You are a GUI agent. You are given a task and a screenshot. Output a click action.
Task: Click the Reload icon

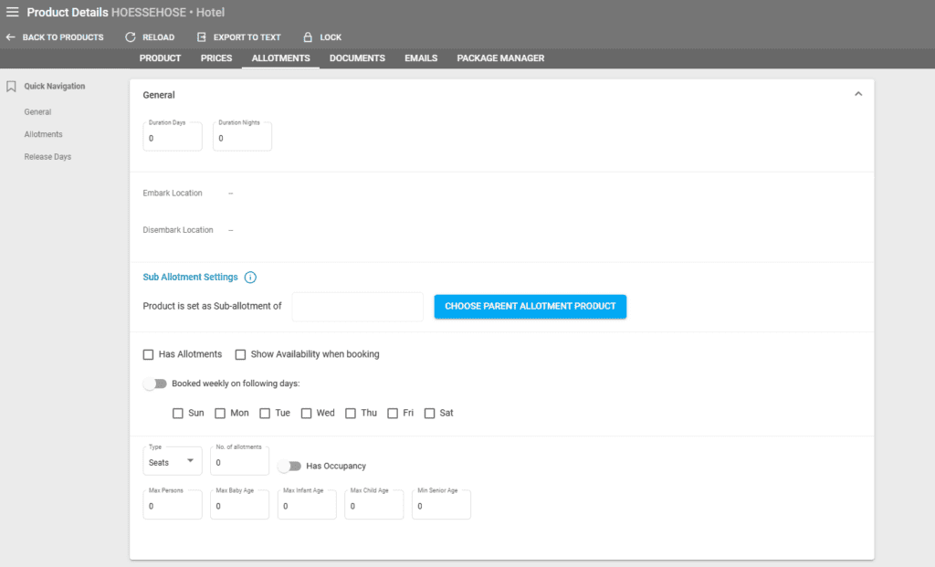click(131, 37)
